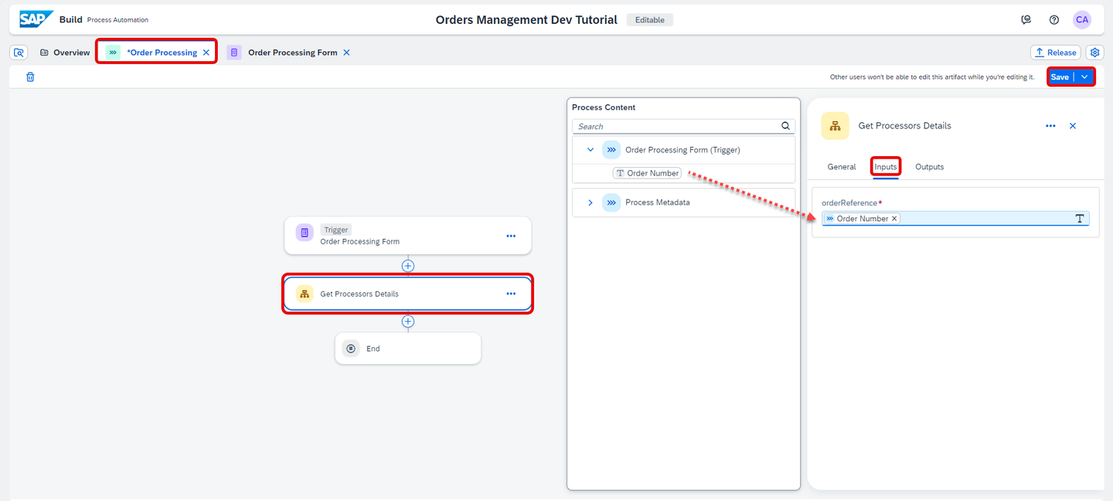This screenshot has height=501, width=1113.
Task: Click the Order Processing Form tab form icon
Action: pyautogui.click(x=234, y=53)
